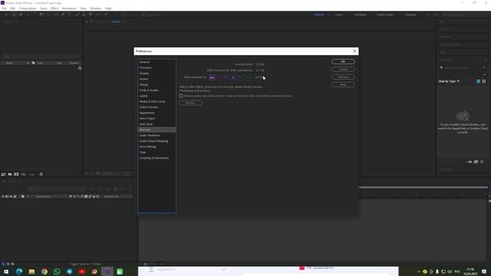
Task: Open the Composition menu
Action: tap(28, 8)
